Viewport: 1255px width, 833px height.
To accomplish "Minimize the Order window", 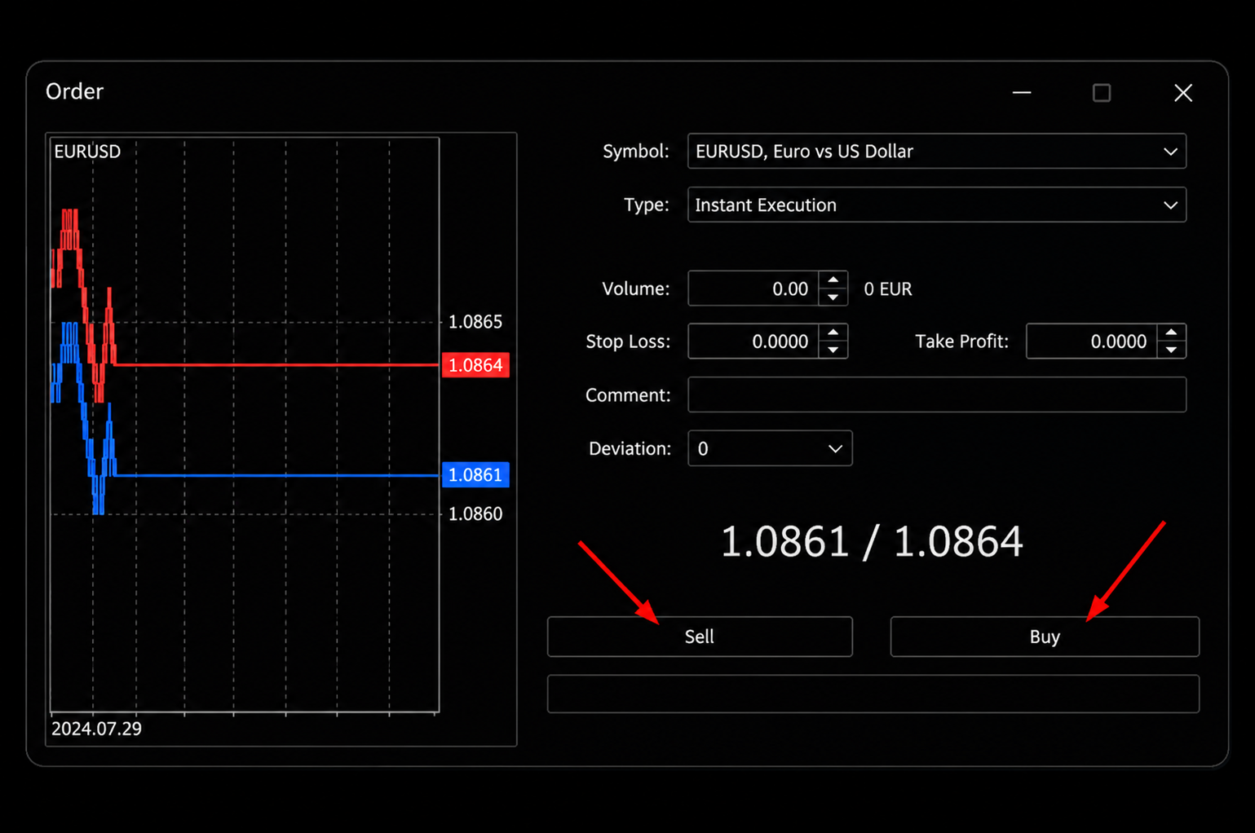I will 1022,92.
